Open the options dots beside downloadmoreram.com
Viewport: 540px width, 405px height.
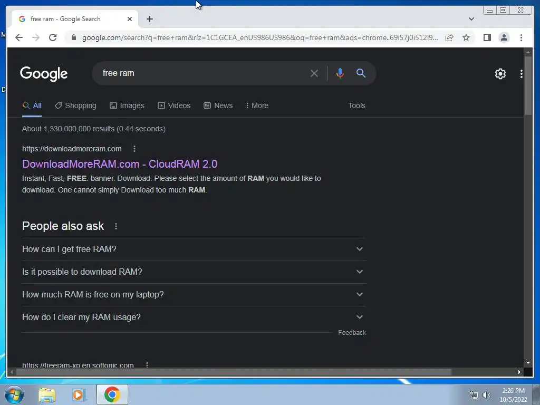tap(134, 149)
